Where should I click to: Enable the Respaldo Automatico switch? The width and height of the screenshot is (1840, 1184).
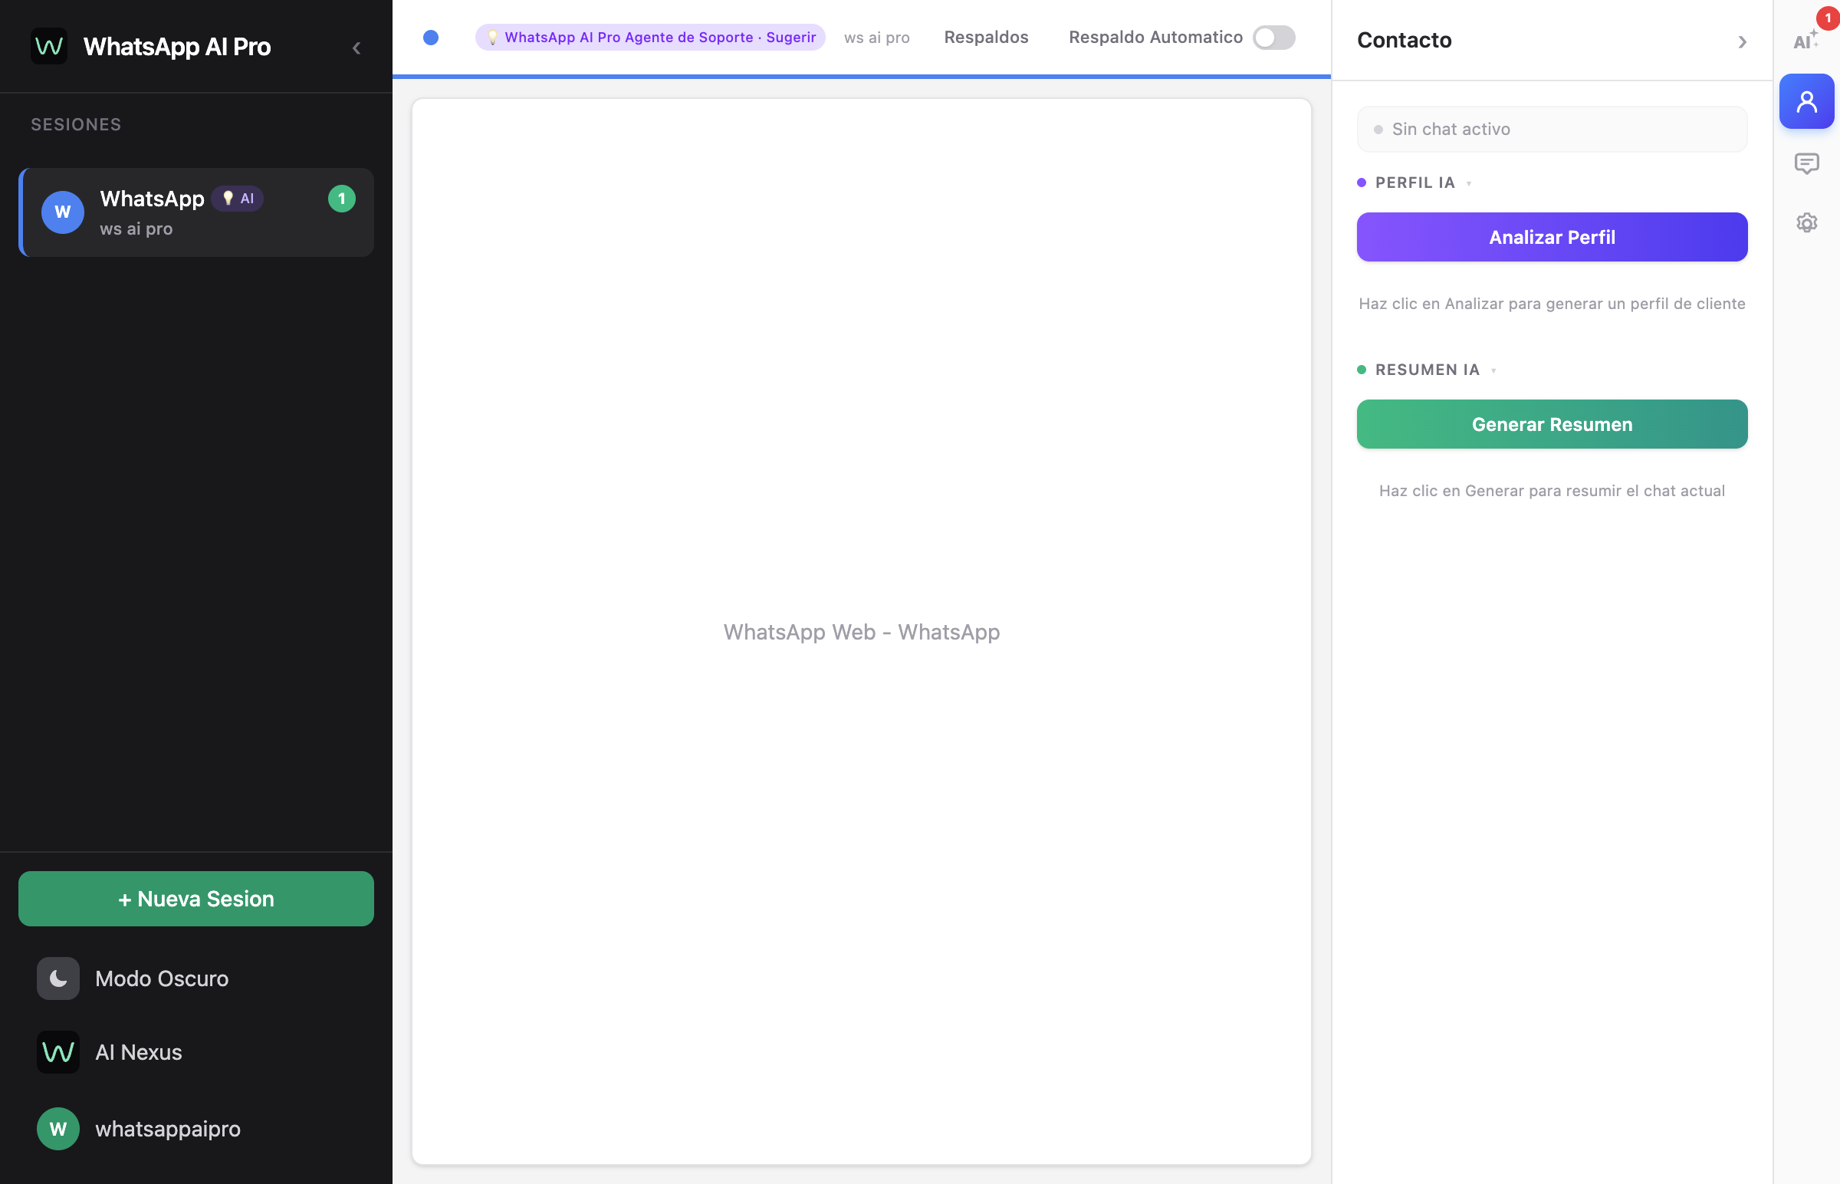click(1273, 38)
